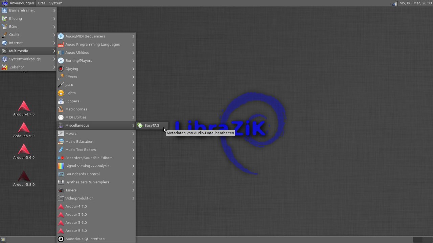Image resolution: width=433 pixels, height=243 pixels.
Task: Launch Ardour-5.6.0 from the Multimedia menu
Action: coord(96,222)
